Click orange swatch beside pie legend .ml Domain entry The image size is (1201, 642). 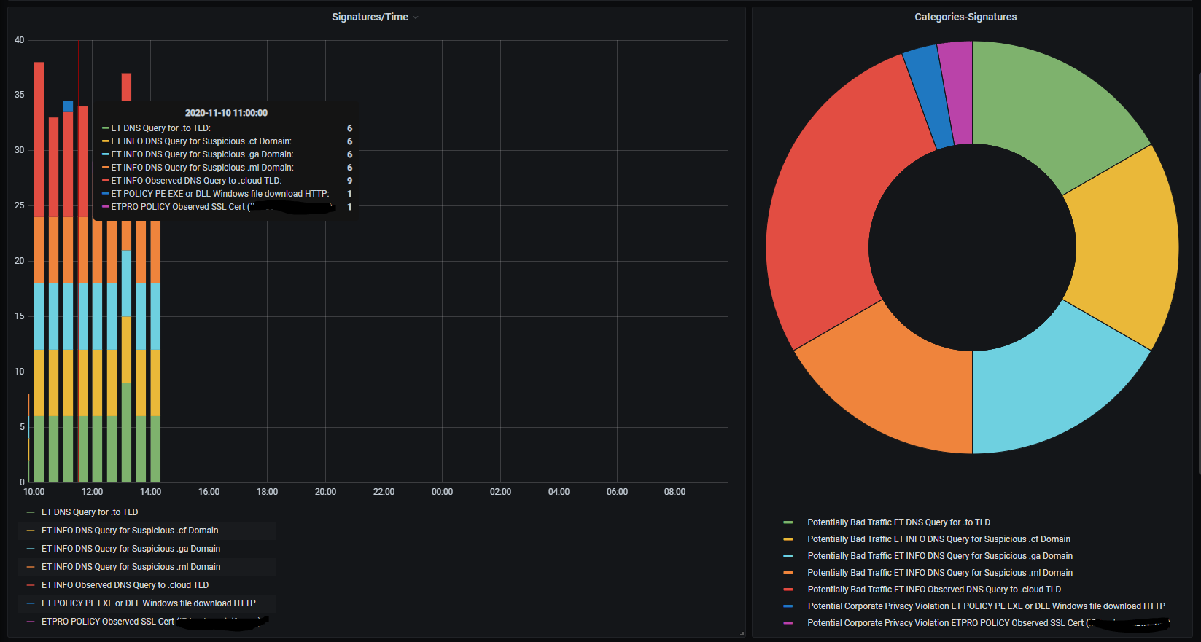pyautogui.click(x=788, y=573)
